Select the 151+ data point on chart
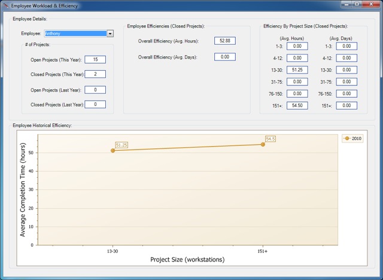Viewport: 383px width, 280px height. pyautogui.click(x=263, y=144)
